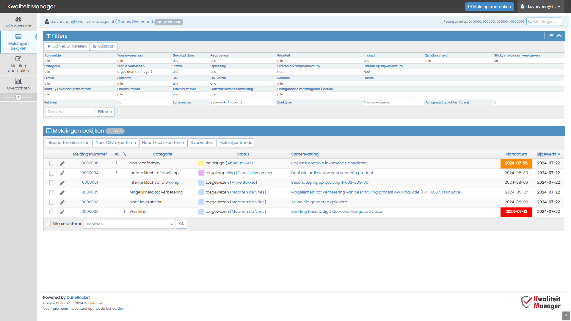Collapse the Filters panel with chevron

[x=559, y=36]
